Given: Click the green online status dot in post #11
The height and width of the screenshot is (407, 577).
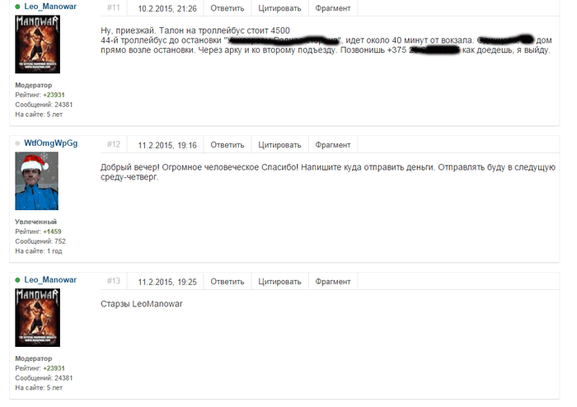Looking at the screenshot, I should 17,7.
